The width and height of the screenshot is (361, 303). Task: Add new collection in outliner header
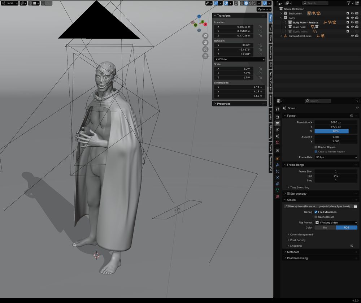pos(357,3)
